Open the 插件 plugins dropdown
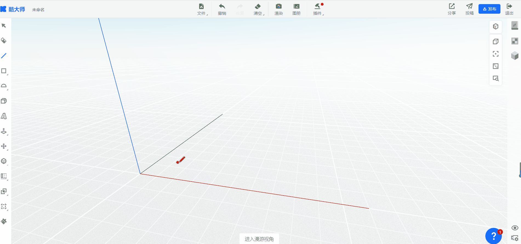The width and height of the screenshot is (521, 244). point(318,9)
